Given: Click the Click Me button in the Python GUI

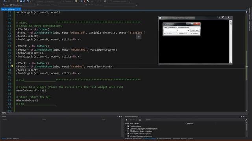Looking at the screenshot, I should coord(195,31).
